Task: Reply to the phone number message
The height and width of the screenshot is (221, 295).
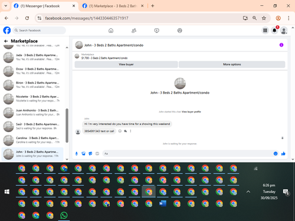Action: (125, 131)
